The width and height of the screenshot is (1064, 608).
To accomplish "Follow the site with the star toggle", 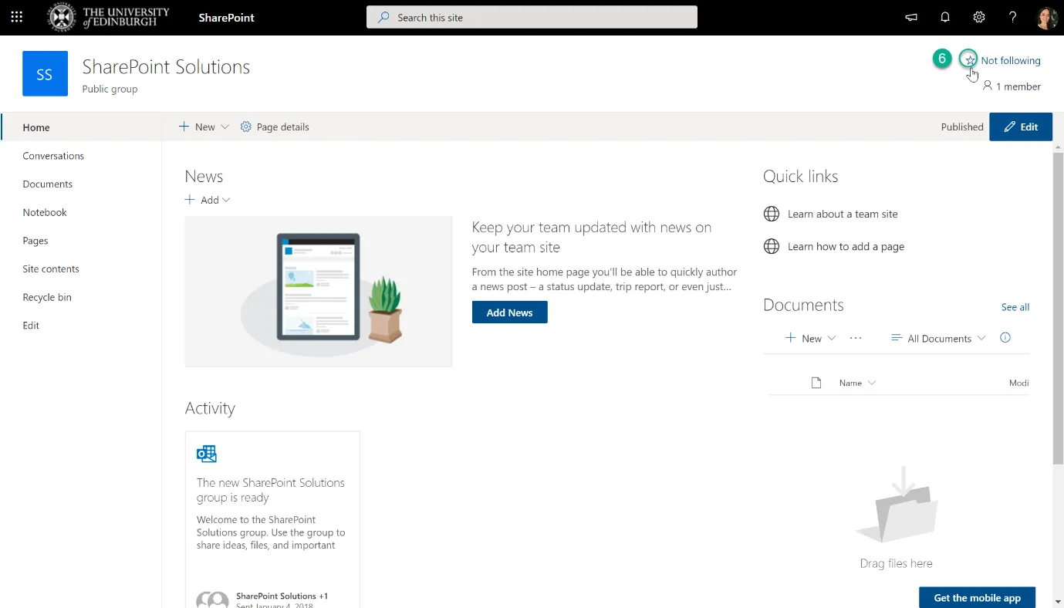I will pyautogui.click(x=968, y=59).
